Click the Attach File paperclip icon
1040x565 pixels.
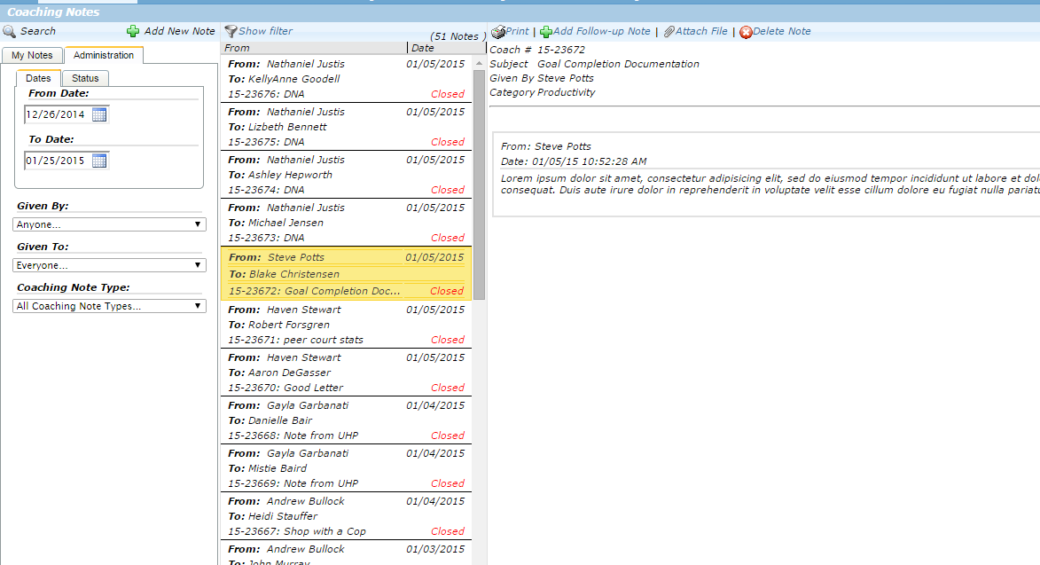click(669, 32)
